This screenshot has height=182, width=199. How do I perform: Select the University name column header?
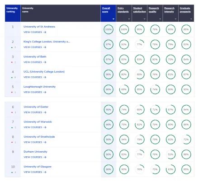(x=61, y=13)
